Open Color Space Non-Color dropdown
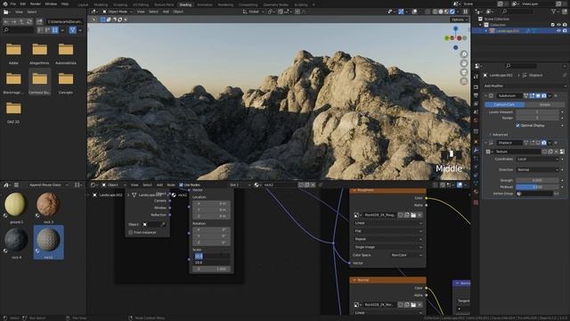The width and height of the screenshot is (570, 321). (406, 255)
